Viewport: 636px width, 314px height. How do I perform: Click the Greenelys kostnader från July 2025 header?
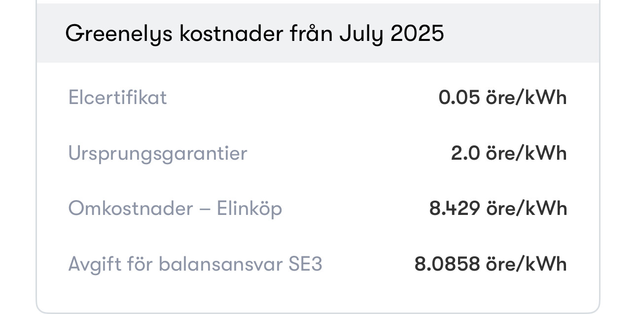254,34
